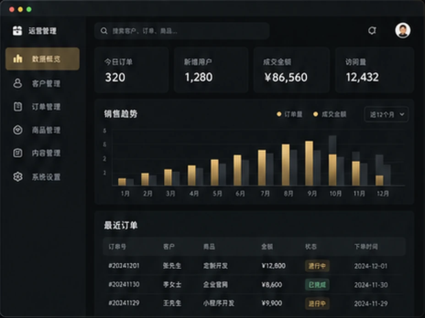Click 进行中 status badge for order #20241201
The image size is (425, 318).
[317, 266]
